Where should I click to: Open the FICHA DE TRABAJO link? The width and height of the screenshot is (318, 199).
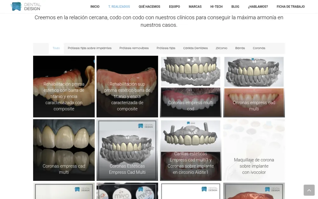291,7
